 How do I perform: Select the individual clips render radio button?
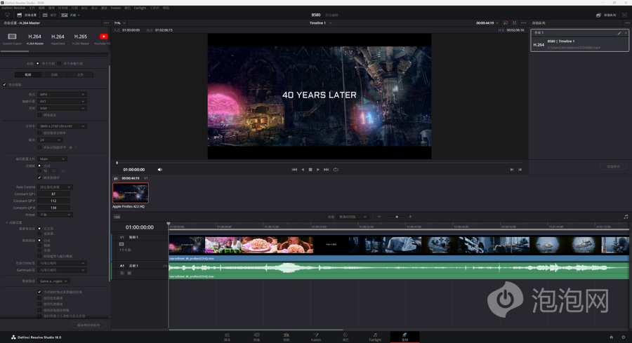tap(59, 63)
